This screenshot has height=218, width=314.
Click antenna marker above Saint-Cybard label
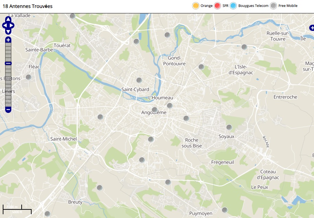(139, 80)
